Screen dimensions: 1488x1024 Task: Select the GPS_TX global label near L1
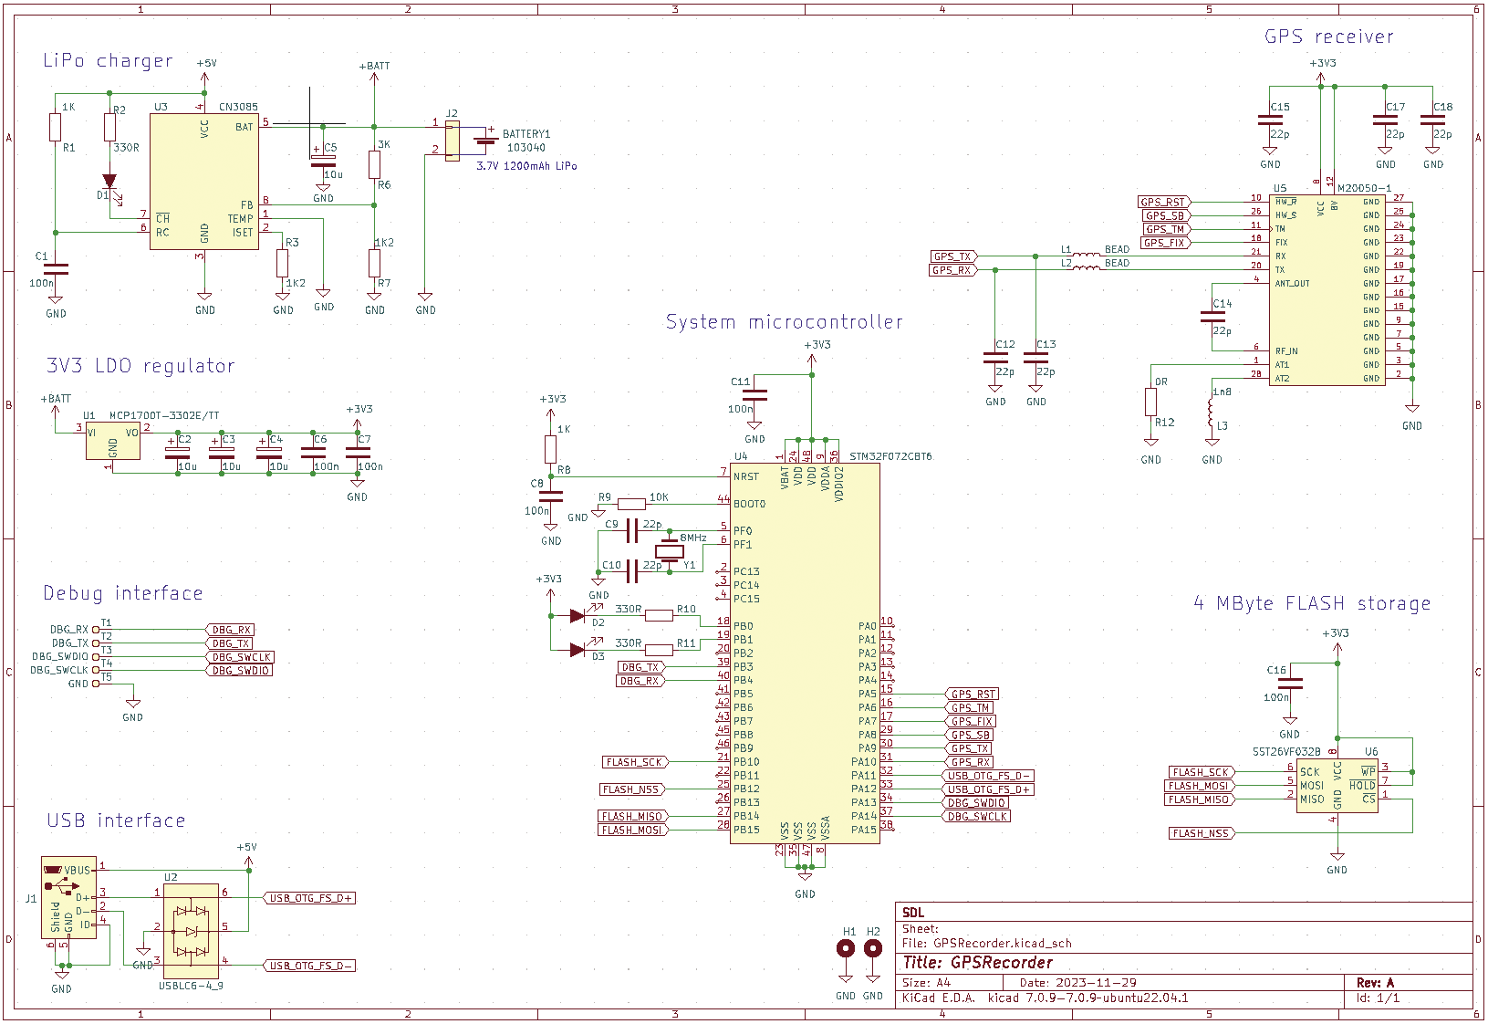pyautogui.click(x=953, y=256)
